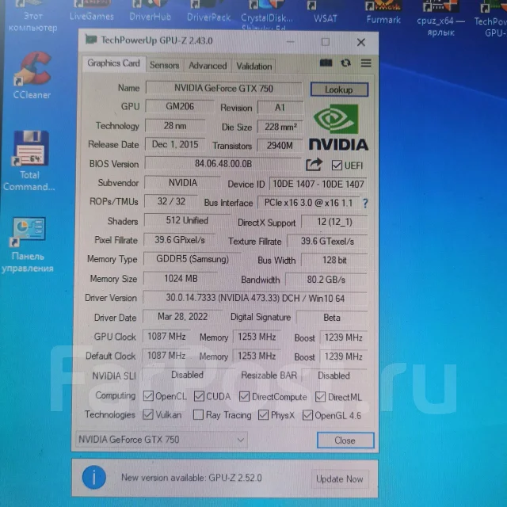Viewport: 507px width, 507px height.
Task: Open the CrystalDisk desktop shortcut
Action: pyautogui.click(x=266, y=14)
